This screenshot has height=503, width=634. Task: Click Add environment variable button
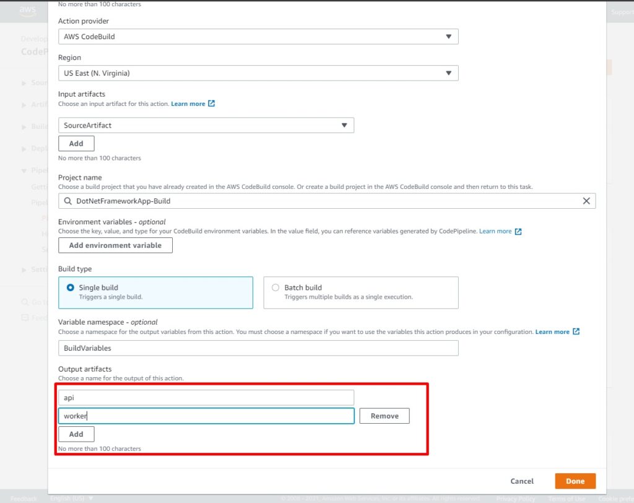(115, 245)
